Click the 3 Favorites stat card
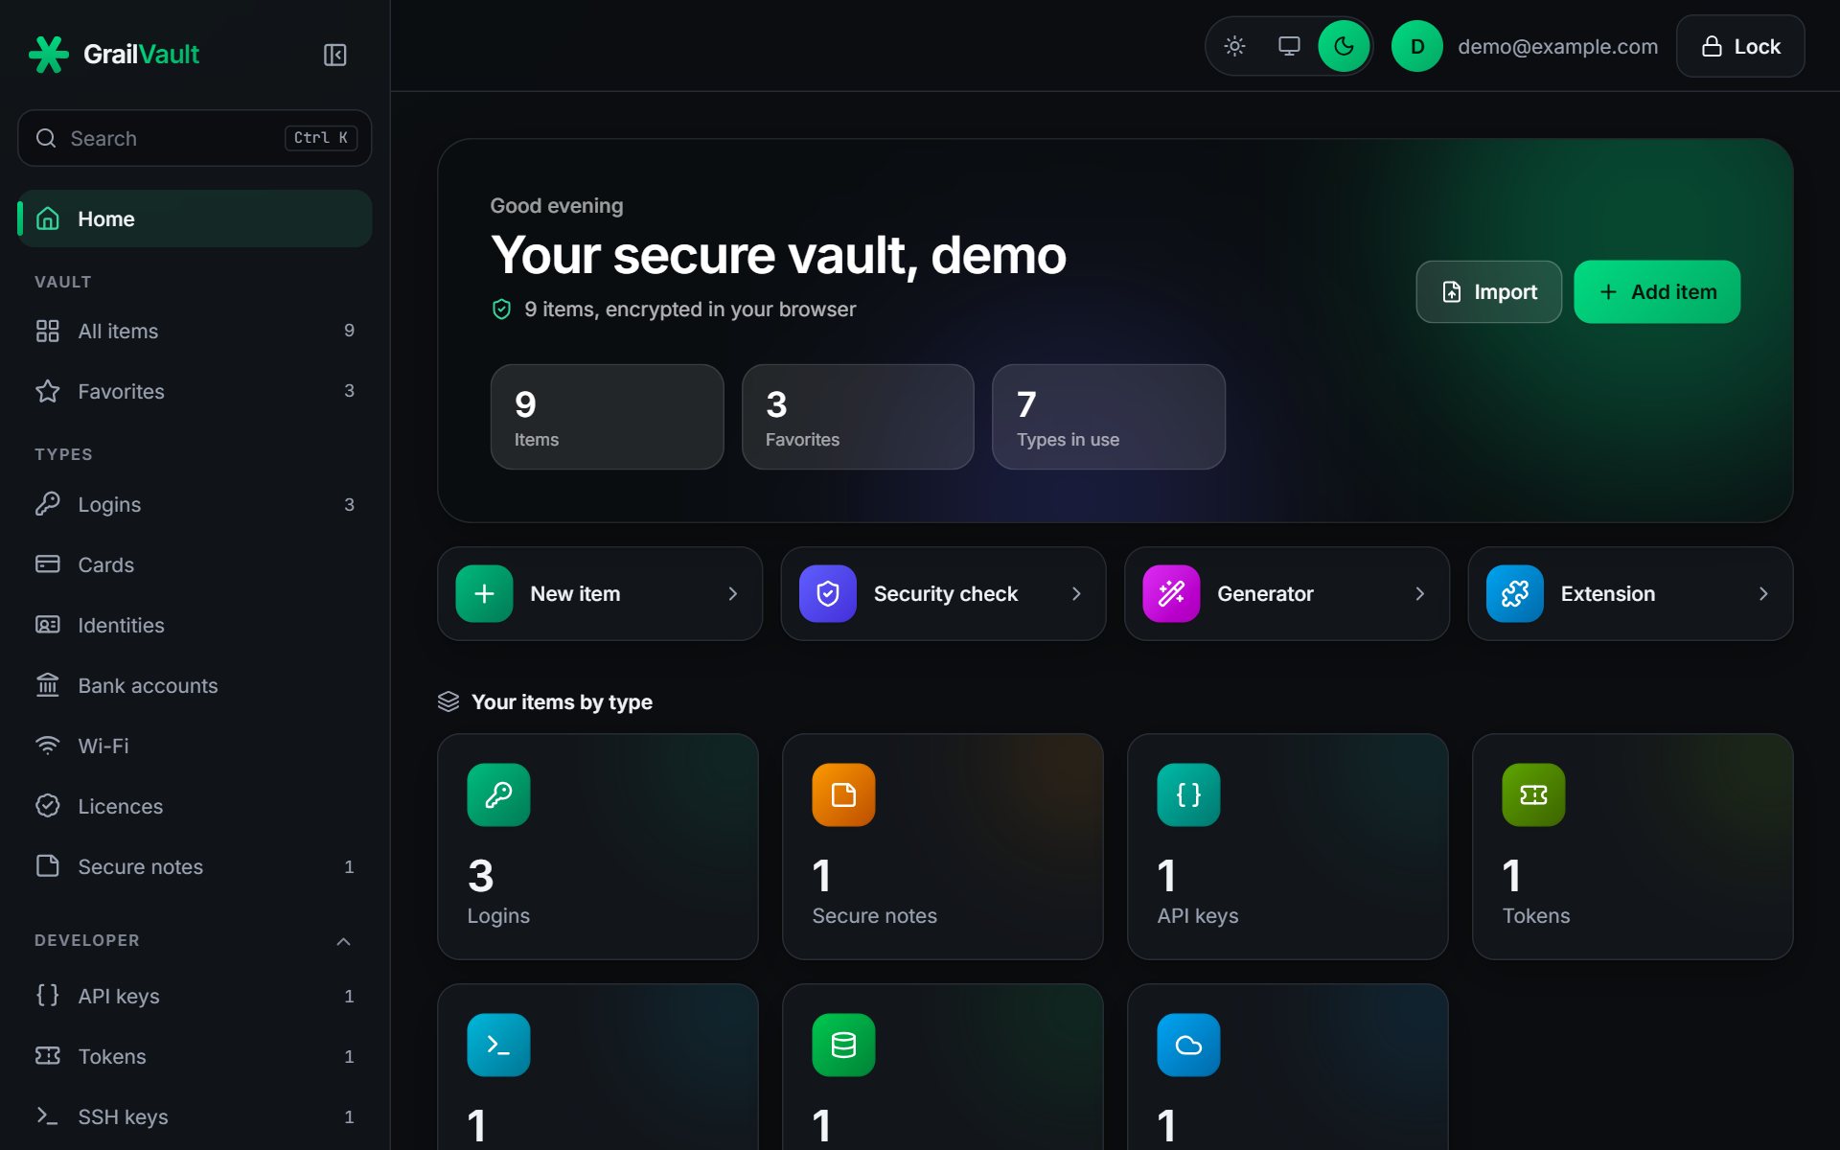Image resolution: width=1840 pixels, height=1150 pixels. (x=858, y=417)
